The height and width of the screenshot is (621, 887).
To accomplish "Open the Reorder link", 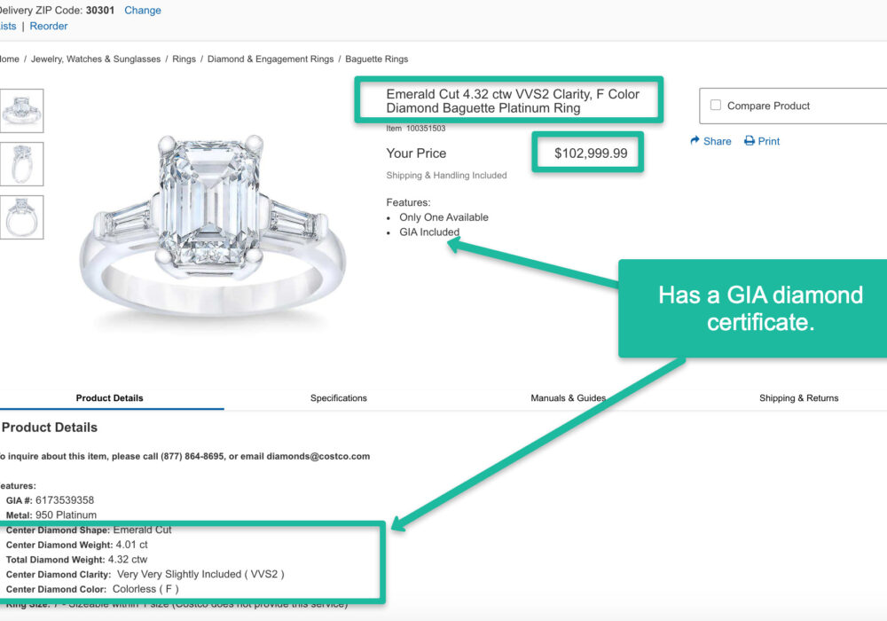I will click(x=49, y=27).
